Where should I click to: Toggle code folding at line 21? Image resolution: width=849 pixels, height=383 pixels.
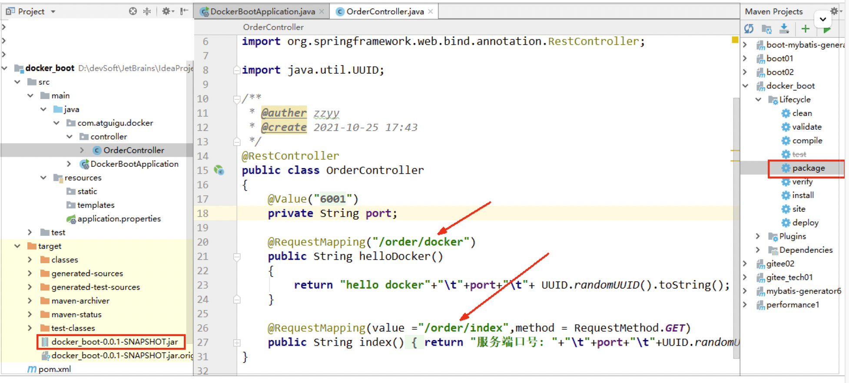tap(237, 257)
